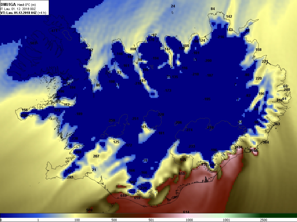
Task: Click the legend value '1001'
Action: point(226,220)
